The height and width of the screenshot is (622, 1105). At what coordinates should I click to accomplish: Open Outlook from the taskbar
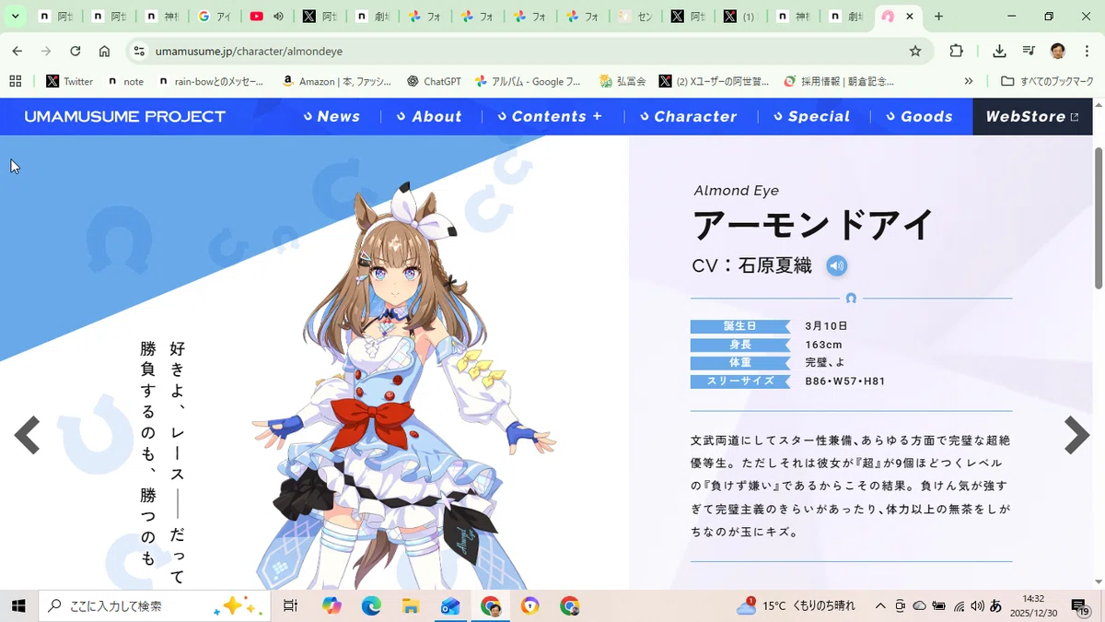click(450, 605)
